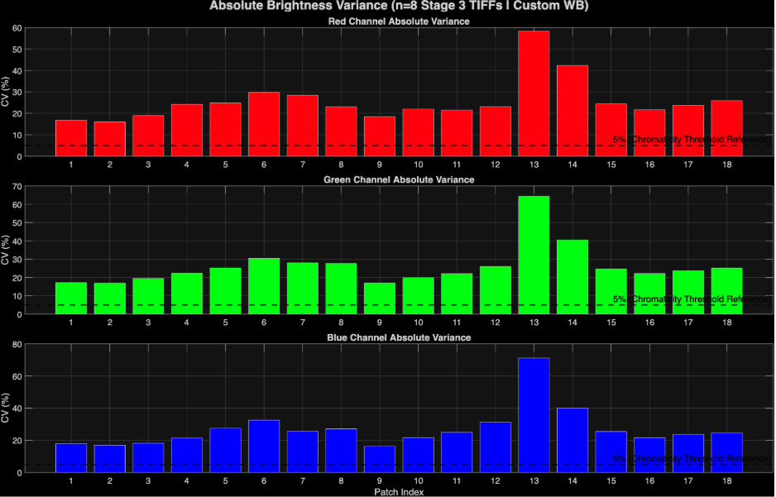Click the 'Patch Index' x-axis label

pos(399,491)
